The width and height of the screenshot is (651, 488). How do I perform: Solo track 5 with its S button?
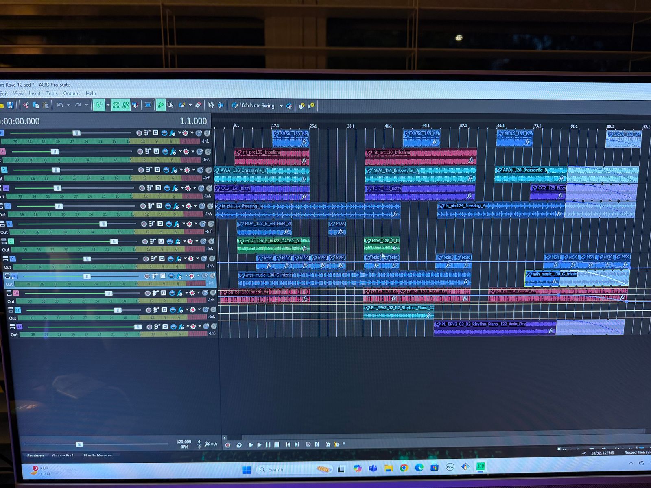210,206
